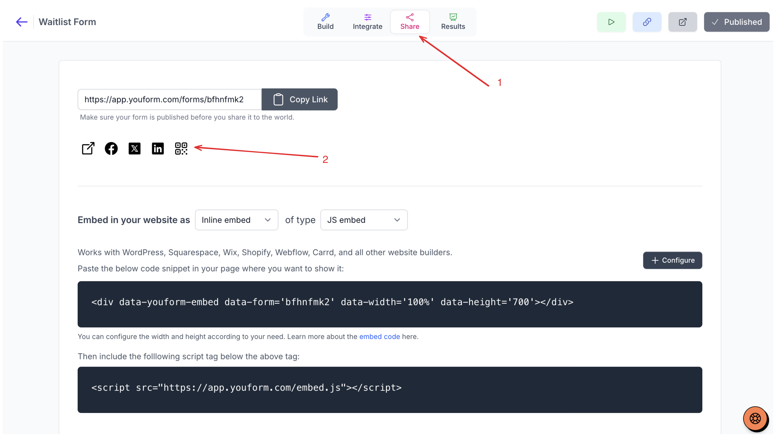This screenshot has height=437, width=776.
Task: Open the Integrate tab
Action: point(367,22)
